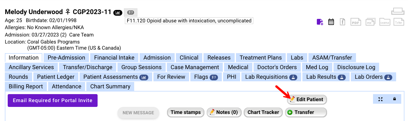Switch to the Doctor's Orders tab
Image resolution: width=408 pixels, height=121 pixels.
tap(277, 67)
